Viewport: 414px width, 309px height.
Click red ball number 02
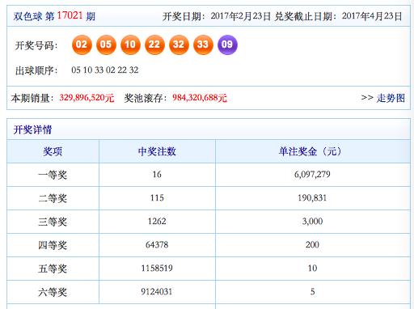coord(82,44)
